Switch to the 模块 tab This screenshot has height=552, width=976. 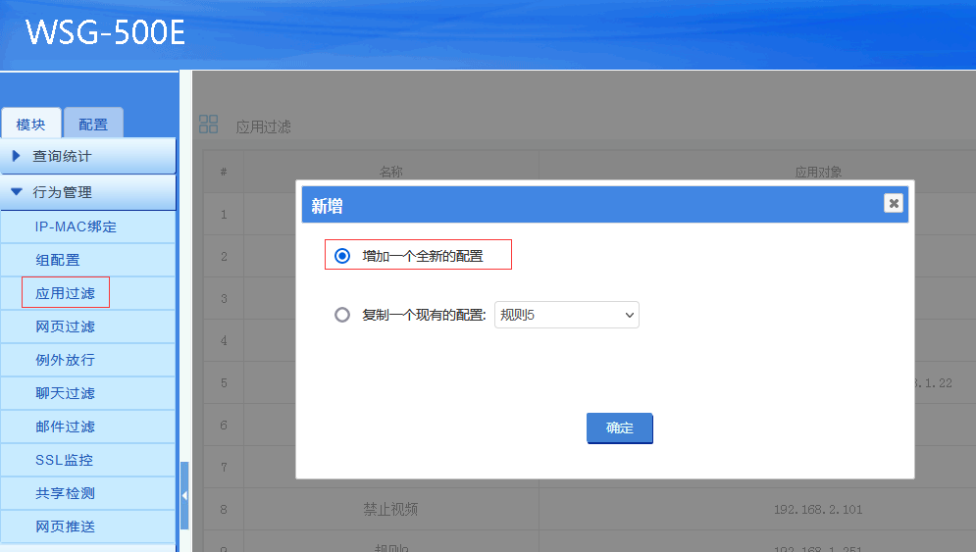tap(31, 125)
